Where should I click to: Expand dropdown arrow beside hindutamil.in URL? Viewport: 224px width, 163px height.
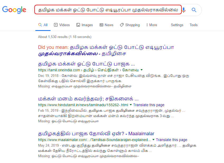[x=130, y=105]
